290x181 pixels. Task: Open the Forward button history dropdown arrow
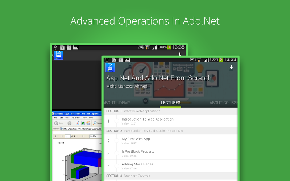click(x=74, y=123)
